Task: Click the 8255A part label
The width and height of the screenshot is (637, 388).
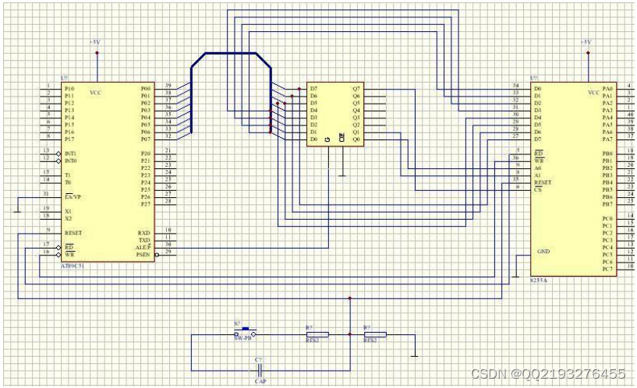Action: point(539,280)
